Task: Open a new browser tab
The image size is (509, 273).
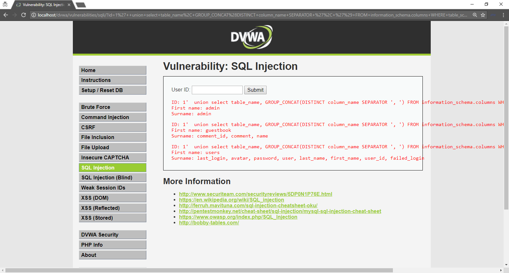Action: [x=81, y=5]
